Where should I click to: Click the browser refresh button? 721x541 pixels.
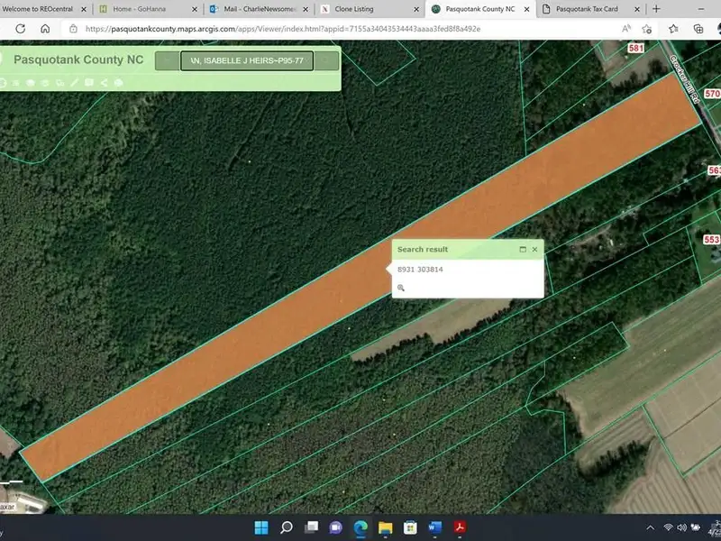pos(20,29)
